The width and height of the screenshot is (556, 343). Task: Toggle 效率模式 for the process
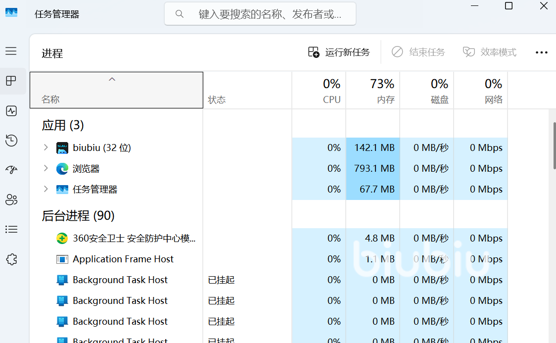coord(489,52)
